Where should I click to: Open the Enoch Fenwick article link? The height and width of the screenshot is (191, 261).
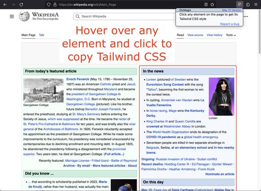pyautogui.click(x=78, y=79)
